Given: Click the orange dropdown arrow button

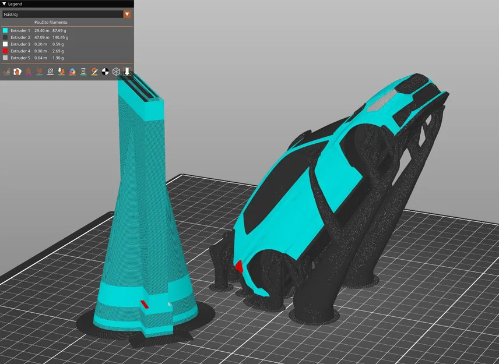Looking at the screenshot, I should coord(127,15).
